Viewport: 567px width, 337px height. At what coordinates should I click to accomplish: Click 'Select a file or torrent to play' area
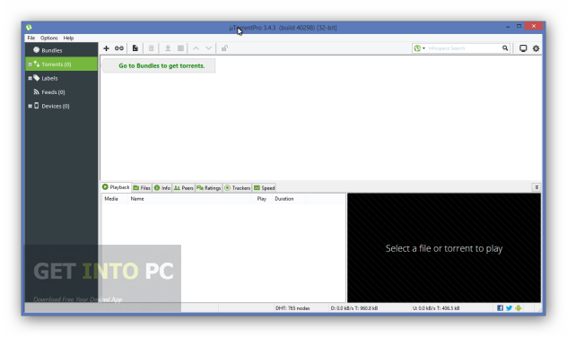[444, 248]
